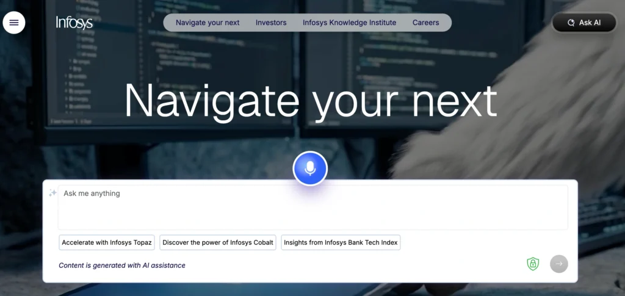Image resolution: width=625 pixels, height=296 pixels.
Task: Choose Accelerate with Infosys Topaz suggestion
Action: pos(107,242)
